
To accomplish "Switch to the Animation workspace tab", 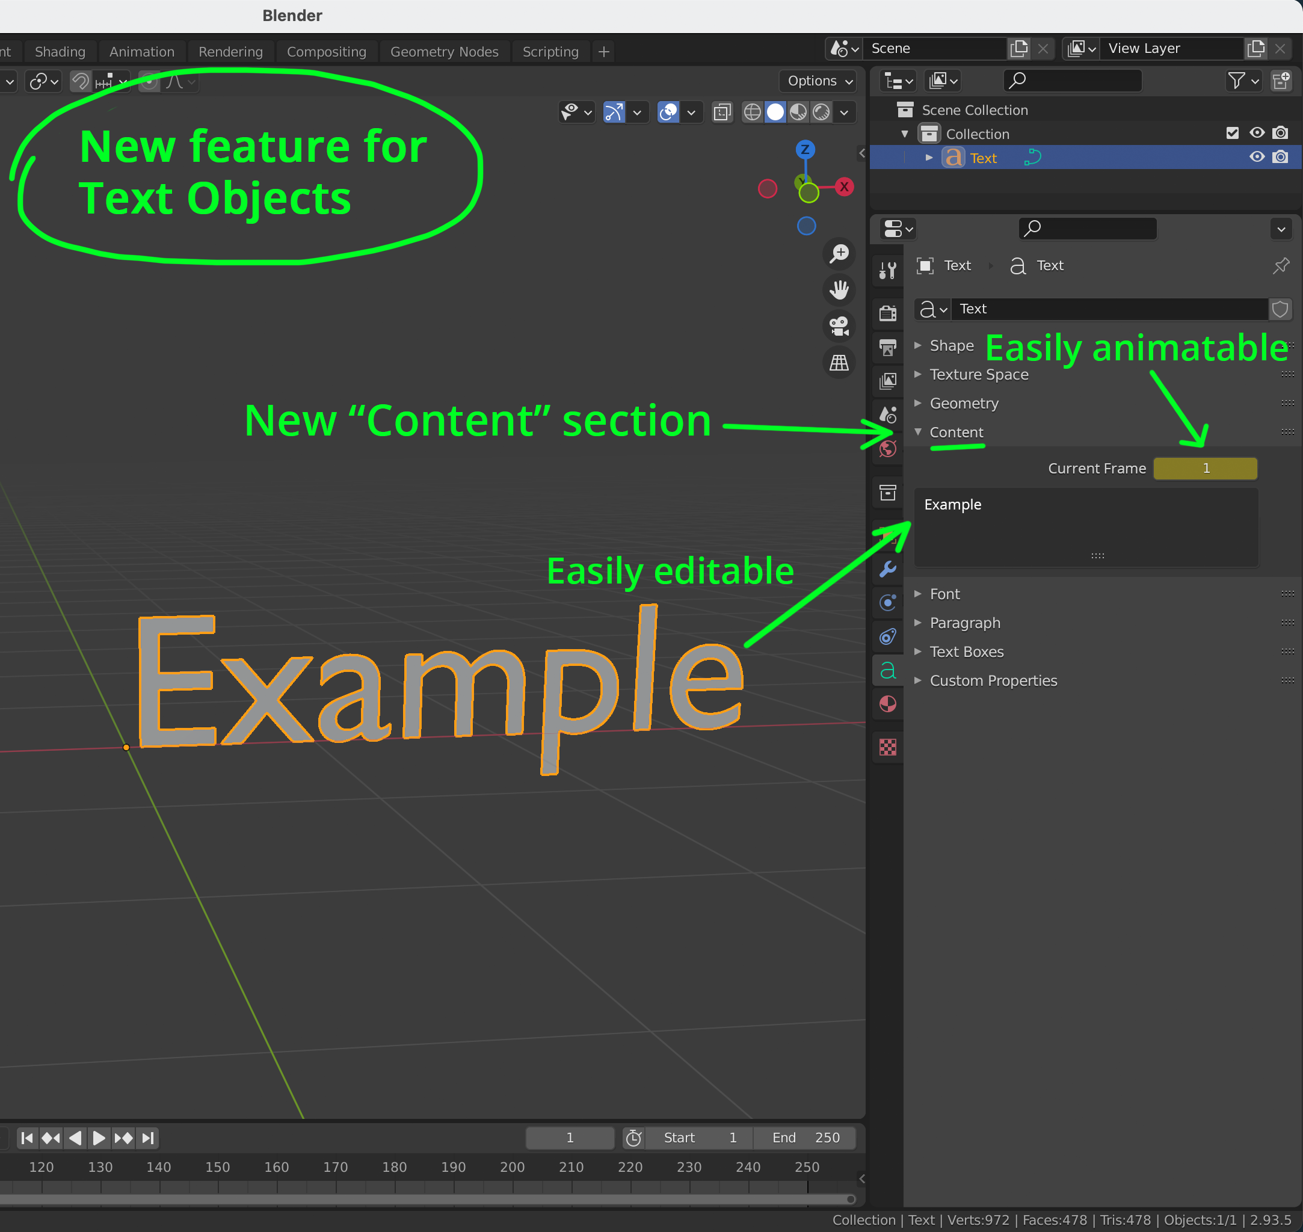I will tap(142, 51).
